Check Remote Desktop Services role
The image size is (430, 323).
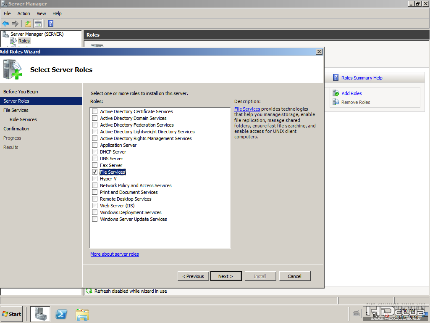pyautogui.click(x=94, y=199)
